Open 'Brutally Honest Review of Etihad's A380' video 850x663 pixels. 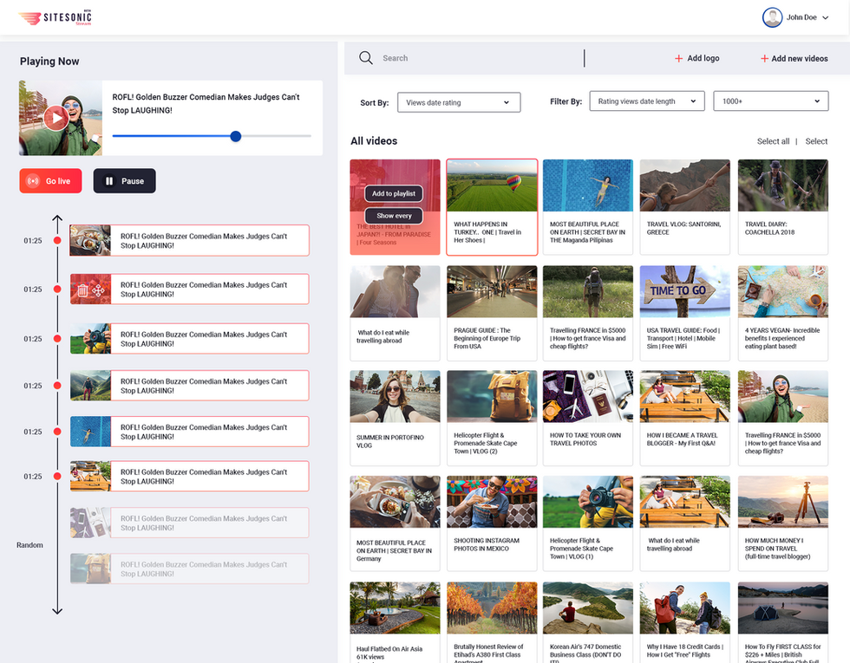point(492,622)
